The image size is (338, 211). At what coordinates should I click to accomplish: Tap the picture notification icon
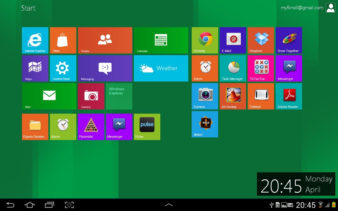pos(284,205)
